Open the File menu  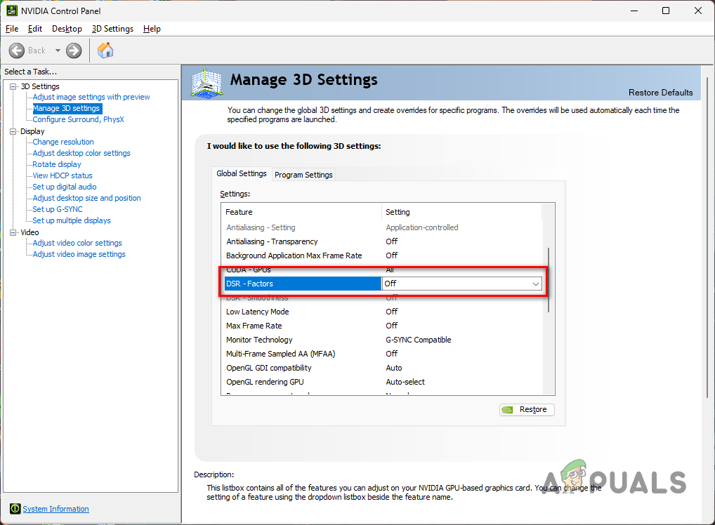click(12, 29)
